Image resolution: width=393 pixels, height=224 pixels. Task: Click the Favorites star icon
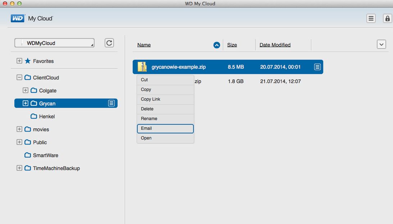[28, 61]
